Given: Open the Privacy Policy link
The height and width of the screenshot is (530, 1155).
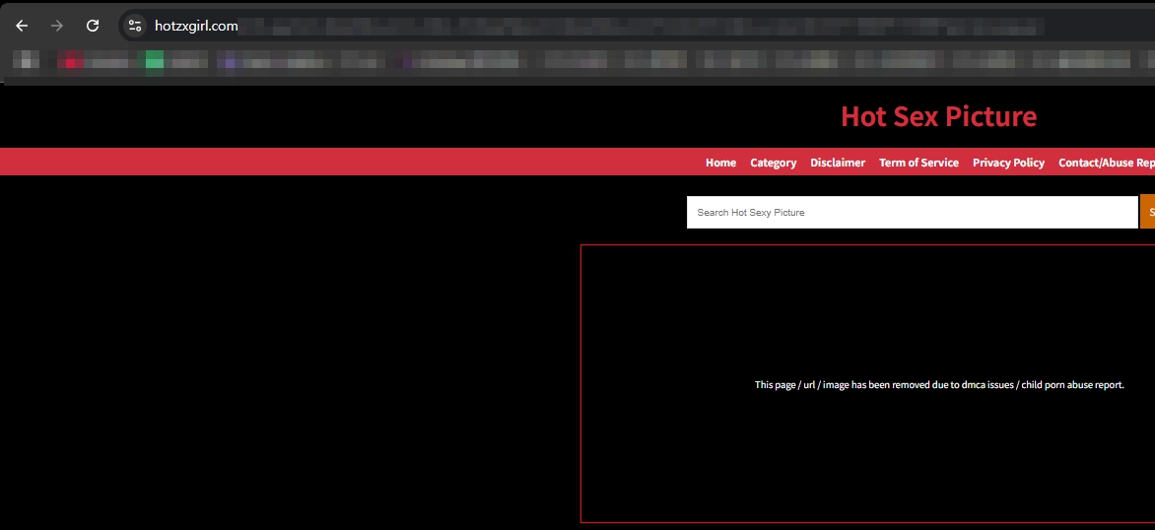Looking at the screenshot, I should point(1008,163).
